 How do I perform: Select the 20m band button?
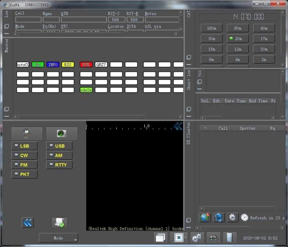pyautogui.click(x=238, y=38)
